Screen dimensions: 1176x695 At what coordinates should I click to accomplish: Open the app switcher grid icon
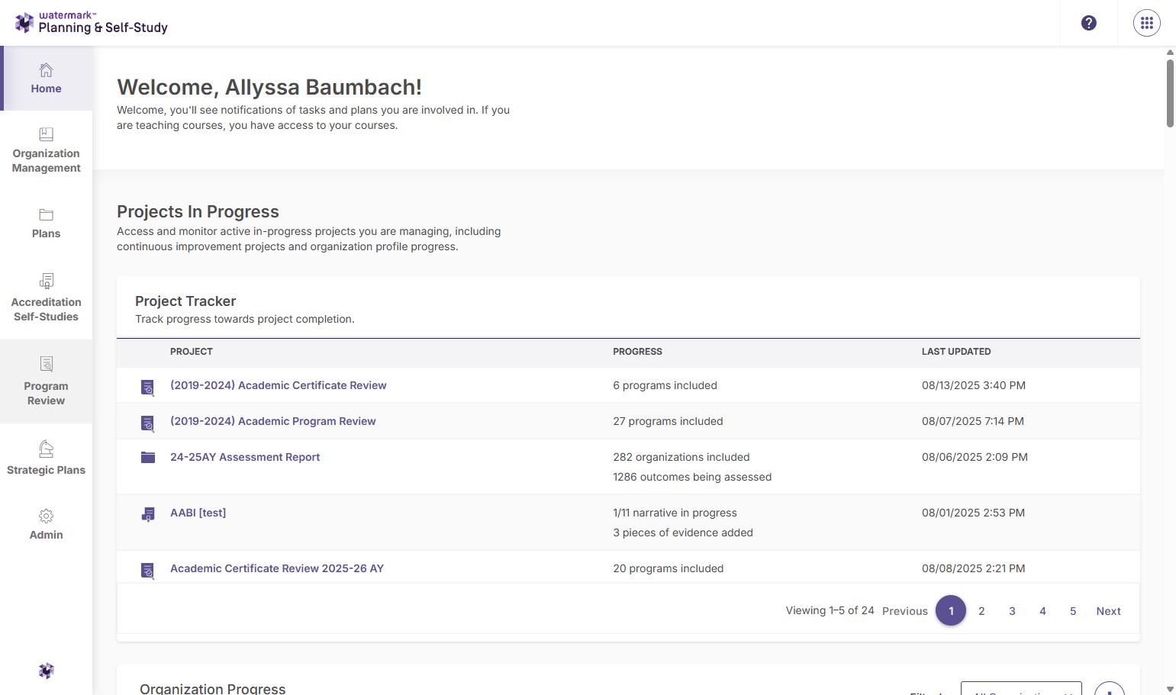click(1147, 23)
